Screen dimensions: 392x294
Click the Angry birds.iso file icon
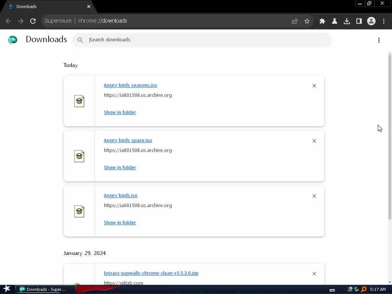tap(79, 211)
